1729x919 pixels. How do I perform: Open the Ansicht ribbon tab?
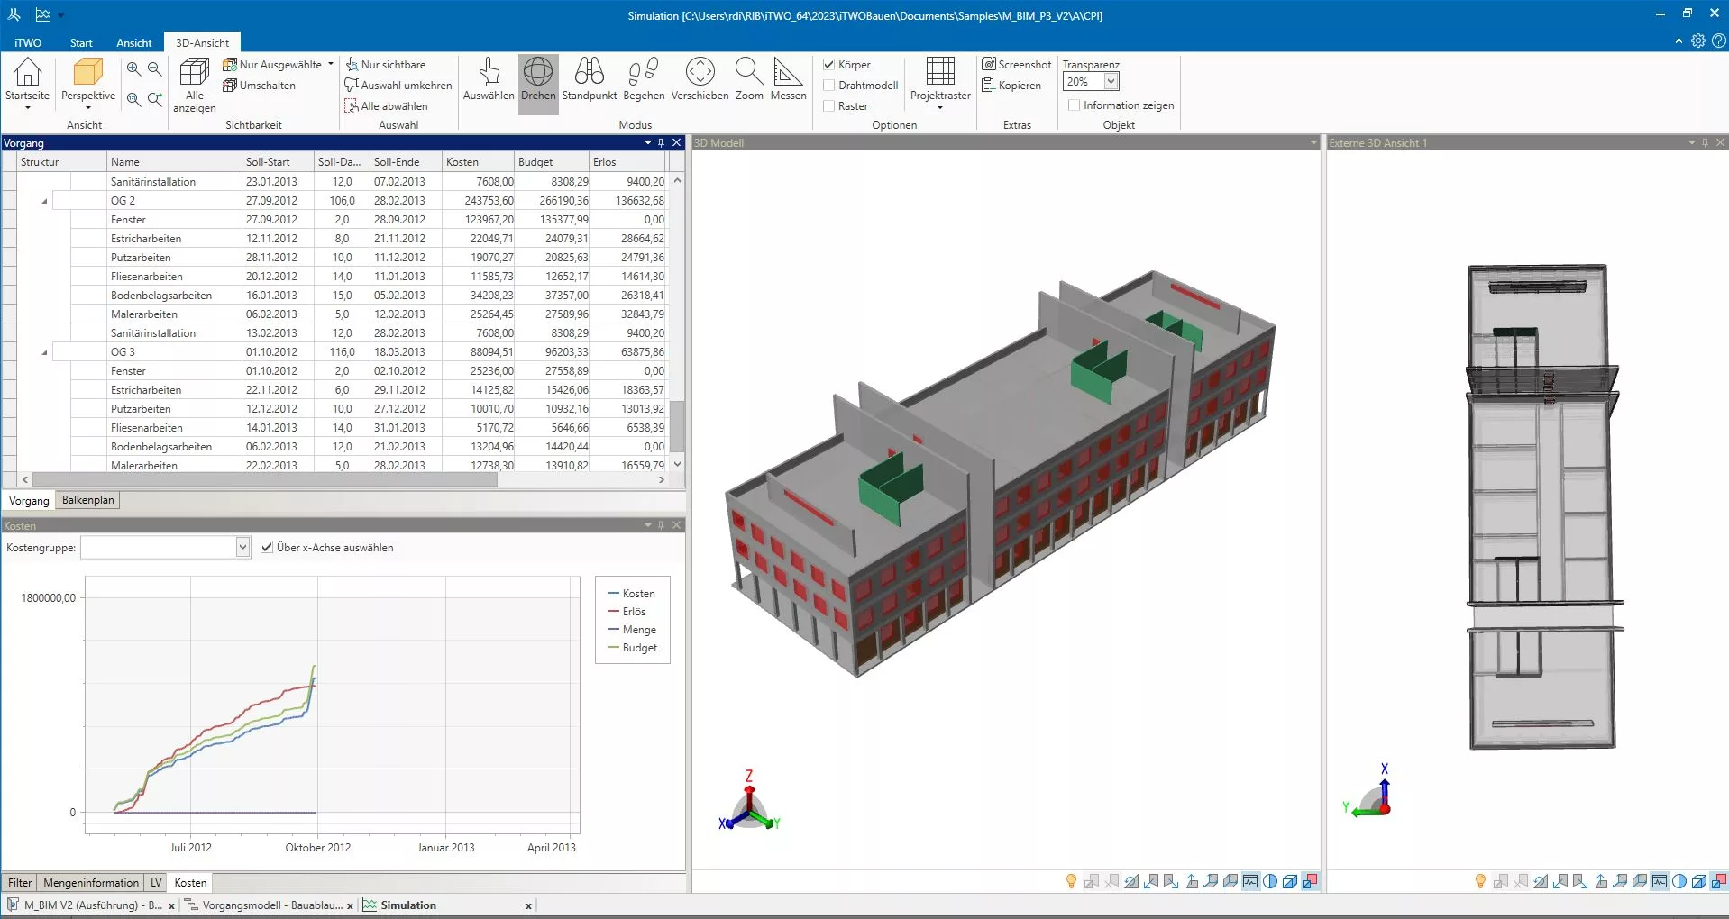click(x=134, y=42)
